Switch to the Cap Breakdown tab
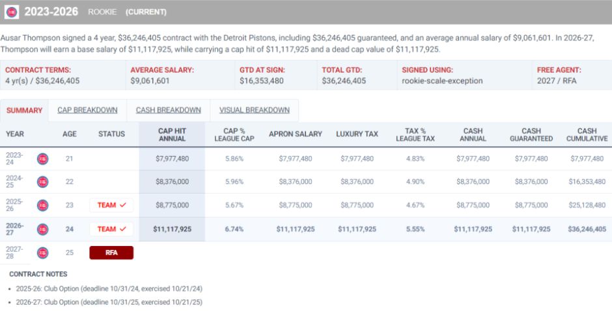612x311 pixels. [87, 111]
